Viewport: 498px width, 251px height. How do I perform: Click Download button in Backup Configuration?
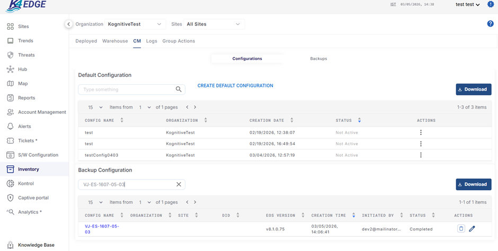coord(473,184)
